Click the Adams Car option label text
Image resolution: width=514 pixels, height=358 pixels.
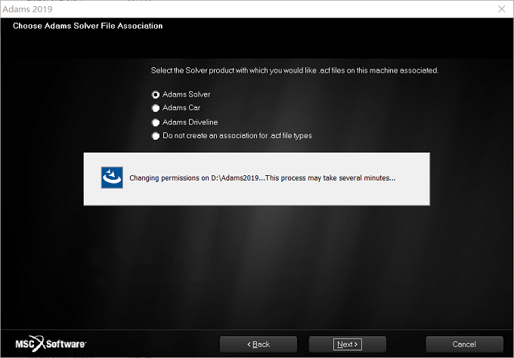(181, 108)
